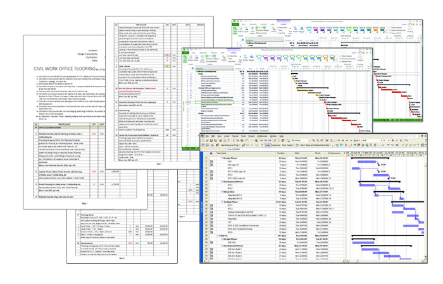Click Resources on the front window Project Guide toolbar
Image resolution: width=443 pixels, height=284 pixels.
[276, 145]
